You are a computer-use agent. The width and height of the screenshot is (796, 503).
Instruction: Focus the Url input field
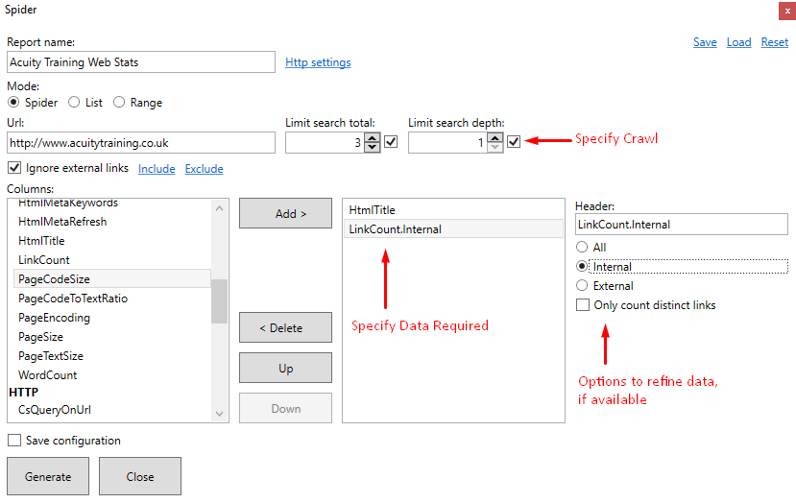[x=141, y=143]
